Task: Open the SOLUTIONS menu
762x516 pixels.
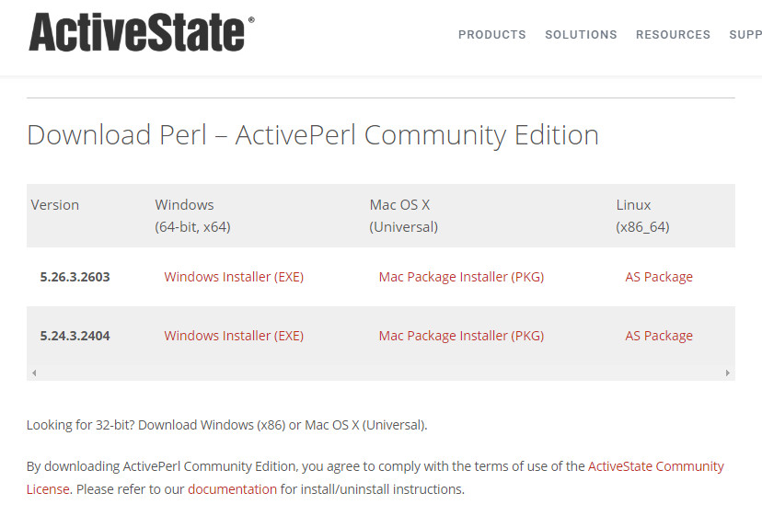Action: 581,35
